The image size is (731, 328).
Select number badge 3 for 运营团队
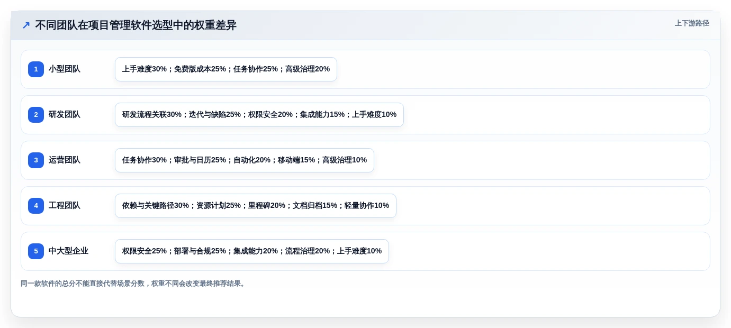(x=36, y=160)
